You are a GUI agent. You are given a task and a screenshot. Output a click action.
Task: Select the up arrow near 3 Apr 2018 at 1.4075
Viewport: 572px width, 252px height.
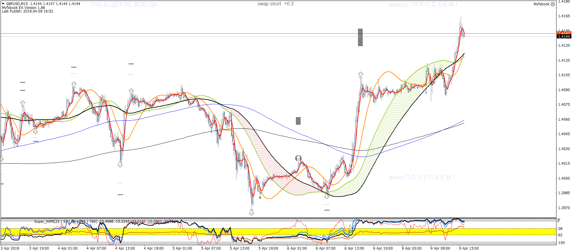23,104
